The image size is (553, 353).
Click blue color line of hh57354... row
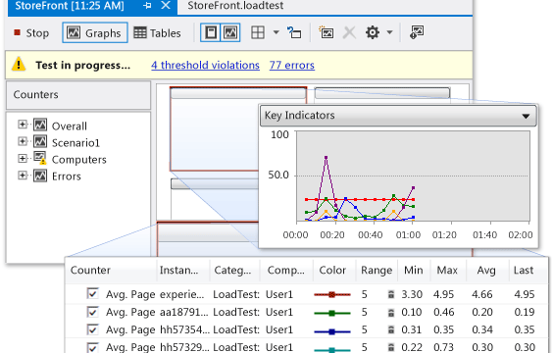[331, 331]
